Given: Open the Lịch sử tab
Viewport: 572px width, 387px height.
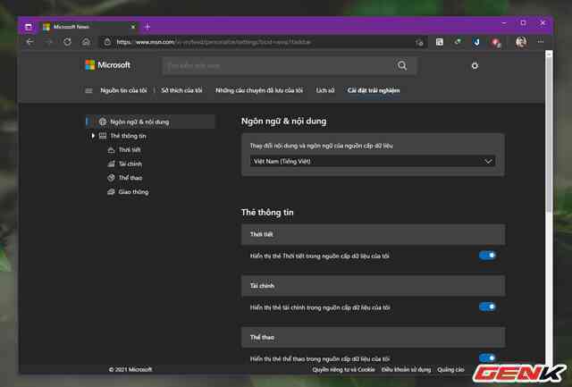Looking at the screenshot, I should tap(325, 90).
